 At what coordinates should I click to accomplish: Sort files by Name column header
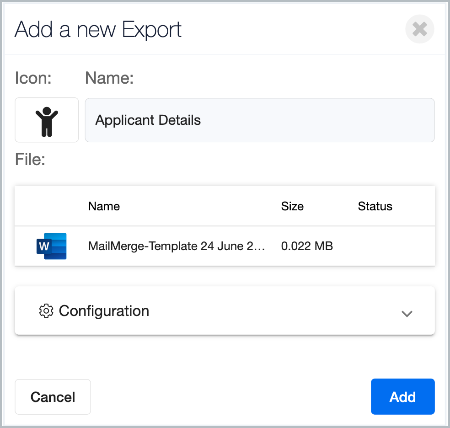click(x=104, y=206)
